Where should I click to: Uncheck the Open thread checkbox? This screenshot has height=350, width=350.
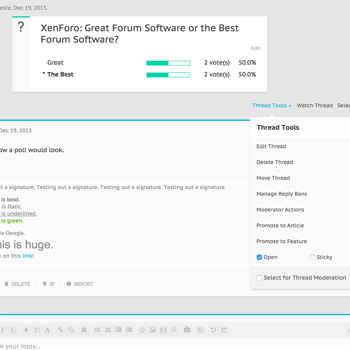pos(259,257)
